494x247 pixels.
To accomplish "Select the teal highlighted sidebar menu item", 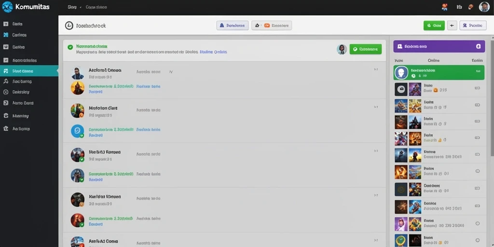I will 29,71.
